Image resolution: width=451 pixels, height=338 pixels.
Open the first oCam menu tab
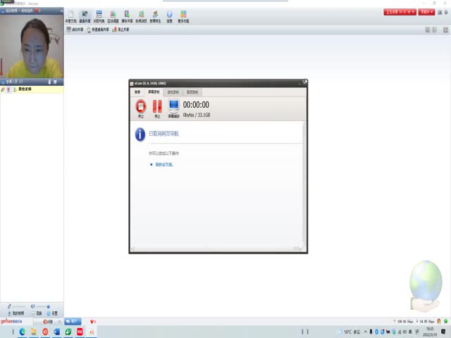point(137,92)
